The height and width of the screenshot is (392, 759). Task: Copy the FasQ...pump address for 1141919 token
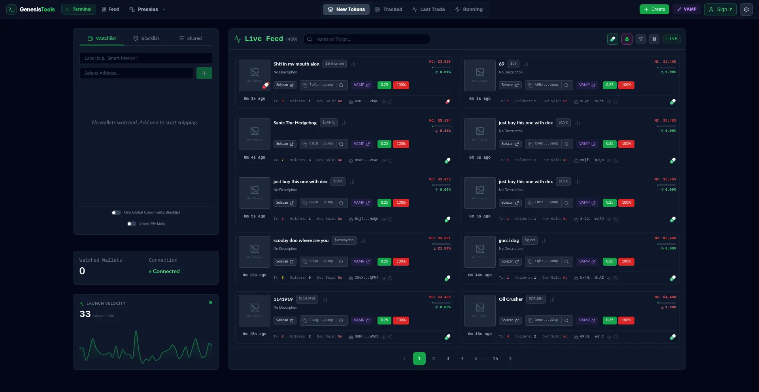(x=305, y=321)
